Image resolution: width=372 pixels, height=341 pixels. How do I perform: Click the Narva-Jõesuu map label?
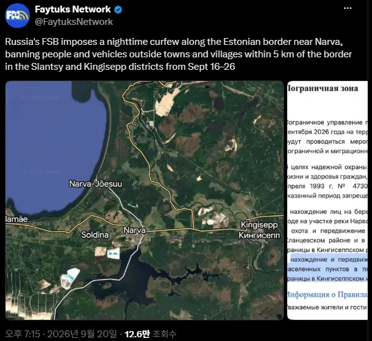coord(95,184)
